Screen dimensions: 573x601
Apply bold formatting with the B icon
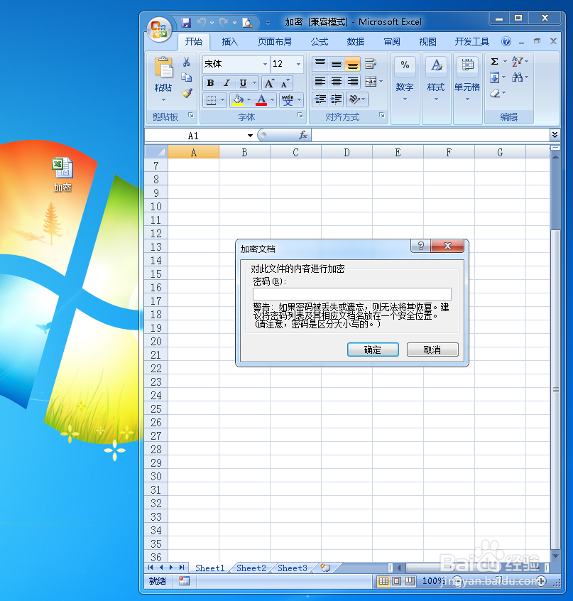(x=210, y=82)
